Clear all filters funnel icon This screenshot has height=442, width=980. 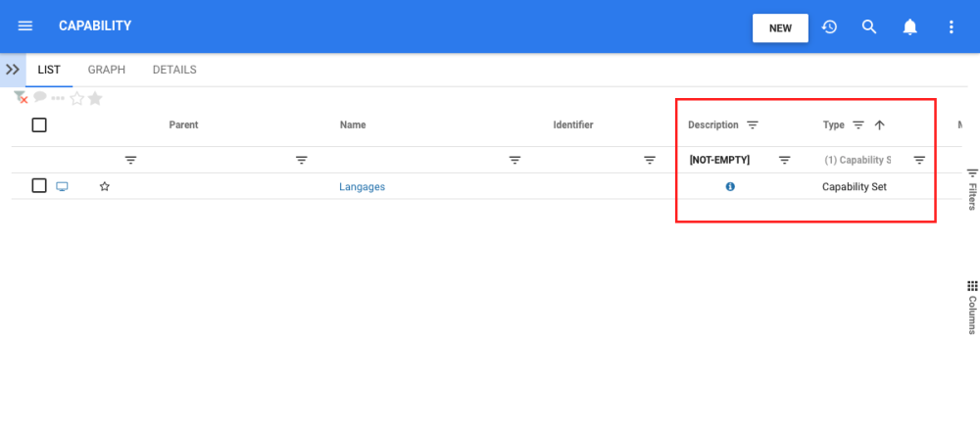coord(22,98)
